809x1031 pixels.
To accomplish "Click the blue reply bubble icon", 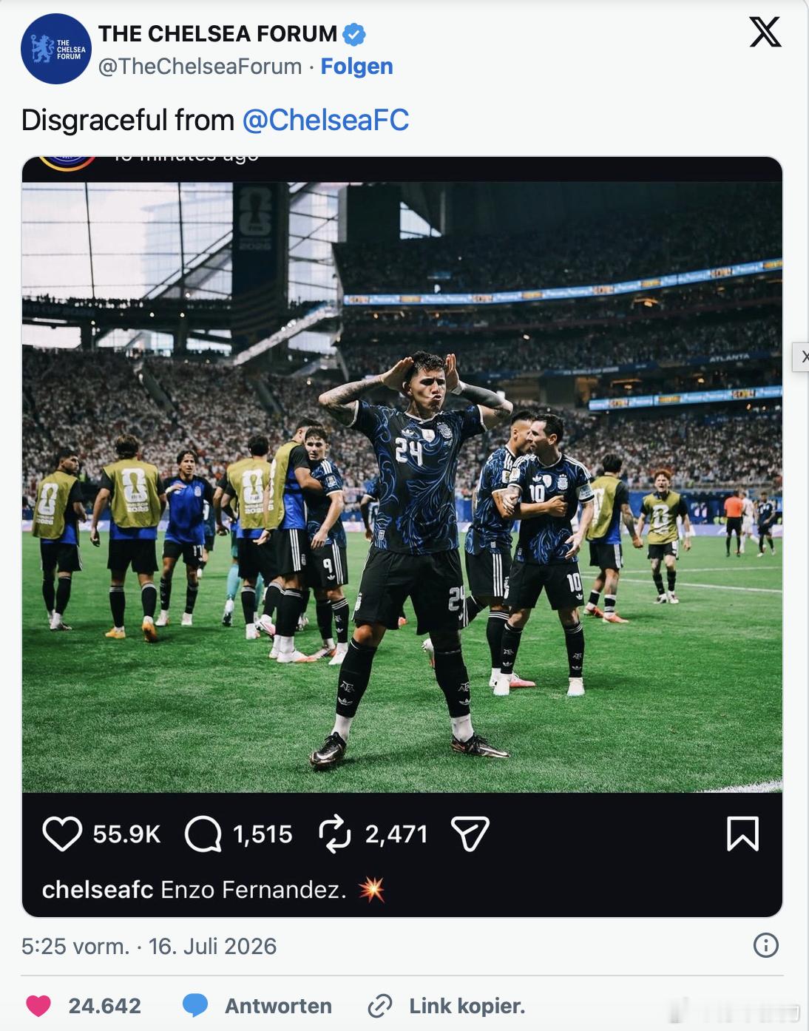I will coord(195,1006).
